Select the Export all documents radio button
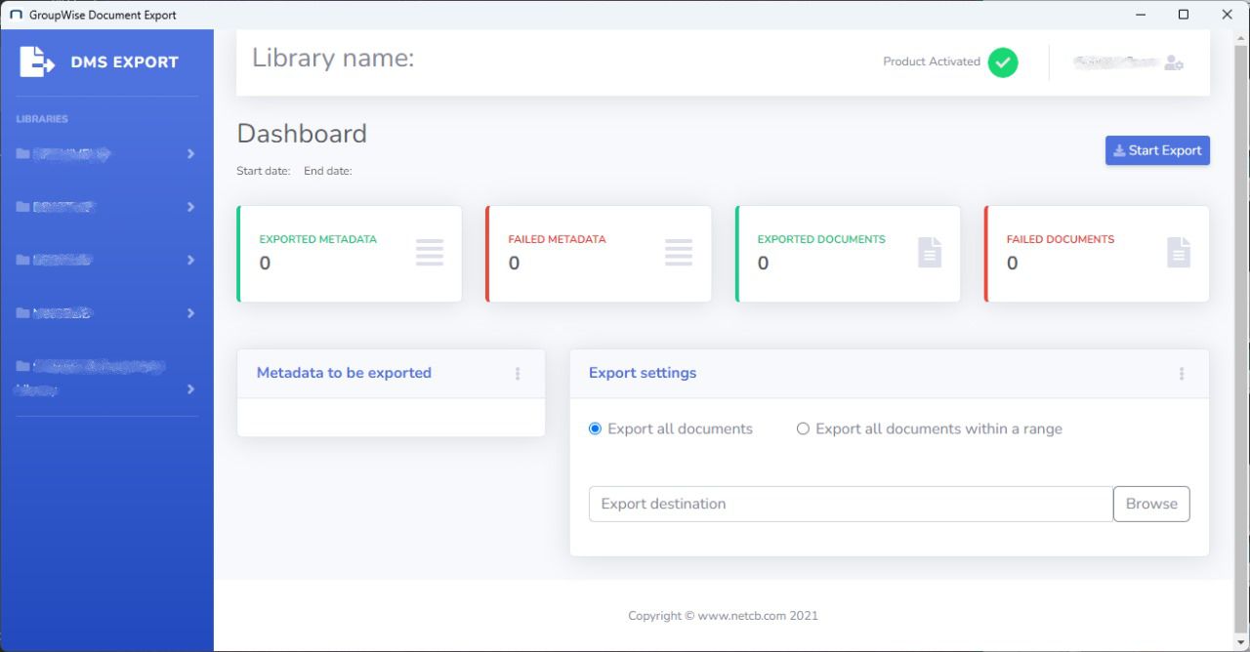This screenshot has width=1250, height=652. pos(595,428)
